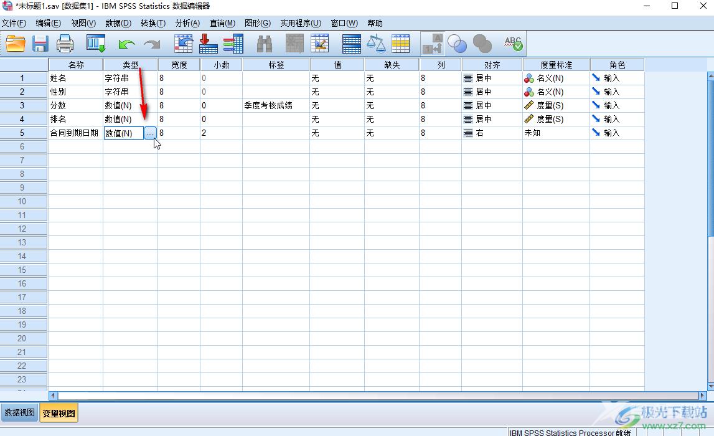This screenshot has width=714, height=436.
Task: Open the 分析(A) menu
Action: click(187, 23)
